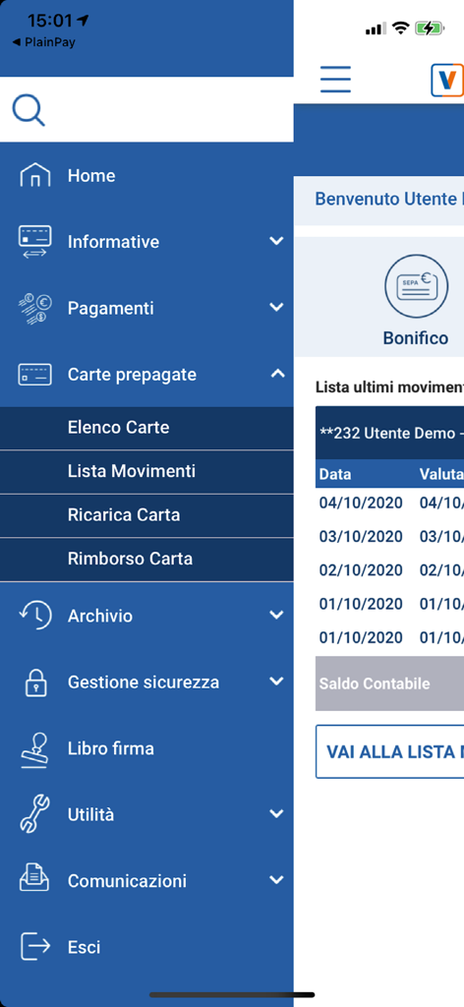Click the Utilità wrench icon
This screenshot has height=1007, width=464.
(34, 814)
